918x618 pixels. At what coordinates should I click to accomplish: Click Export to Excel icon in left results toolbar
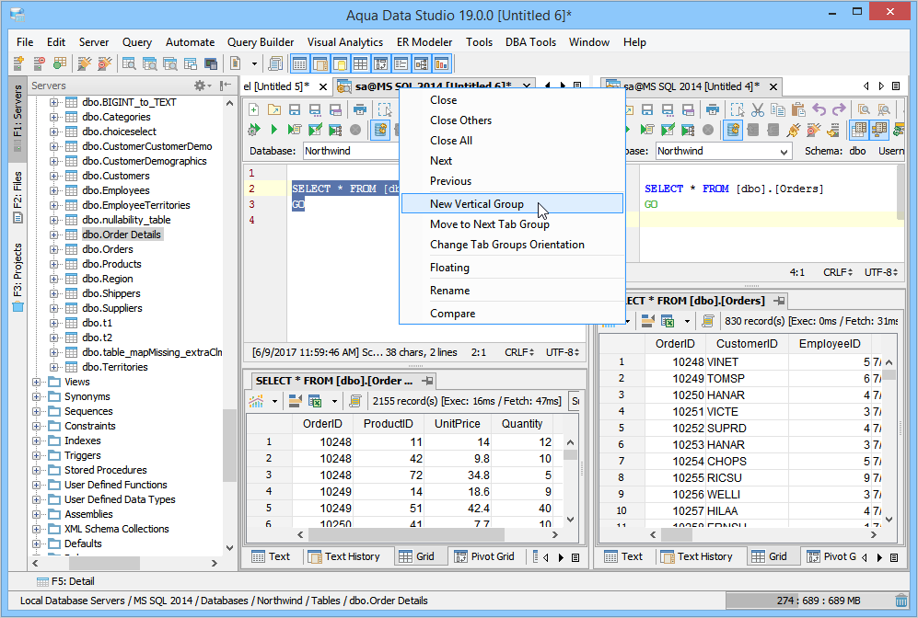(315, 401)
